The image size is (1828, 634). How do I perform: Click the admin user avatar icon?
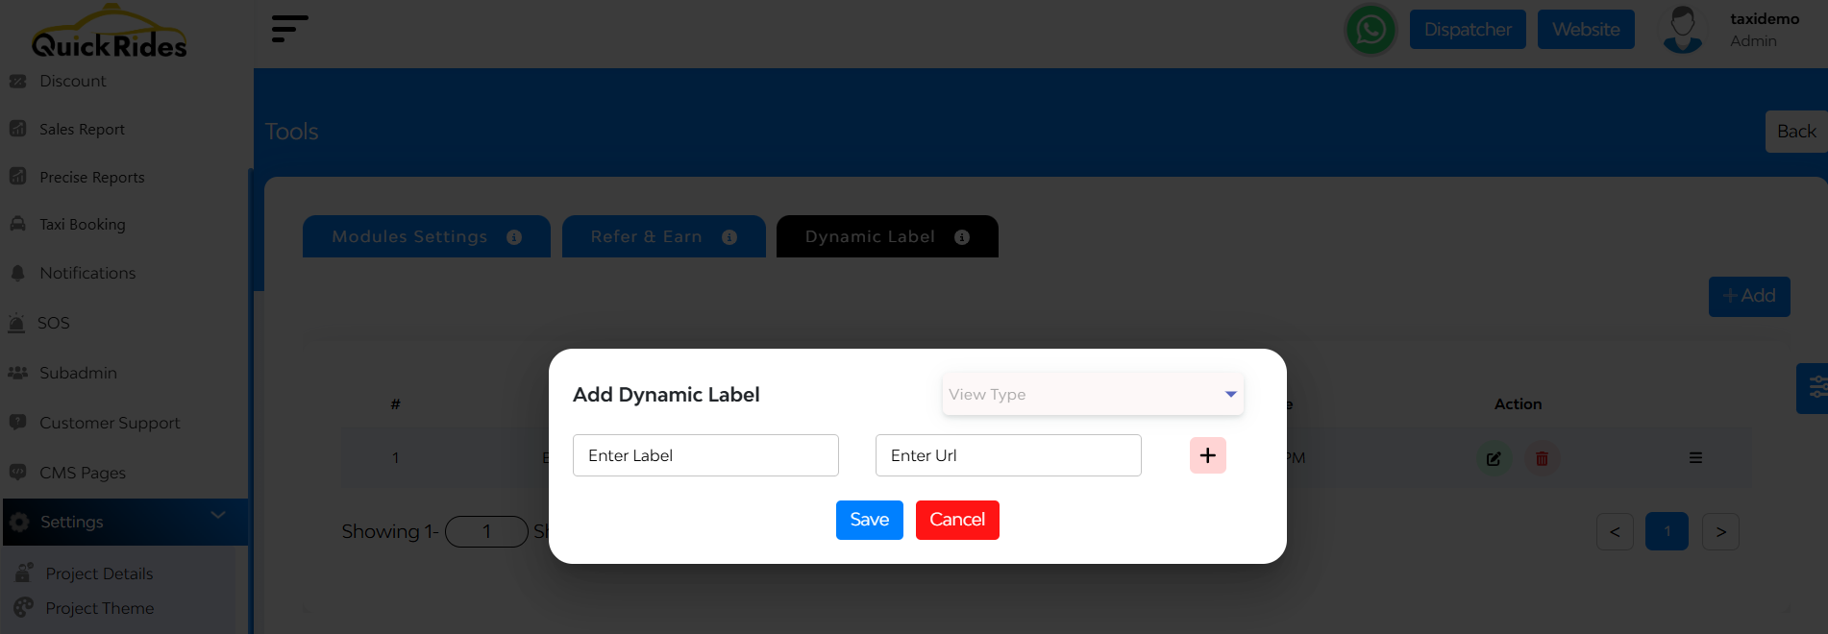pos(1683,30)
